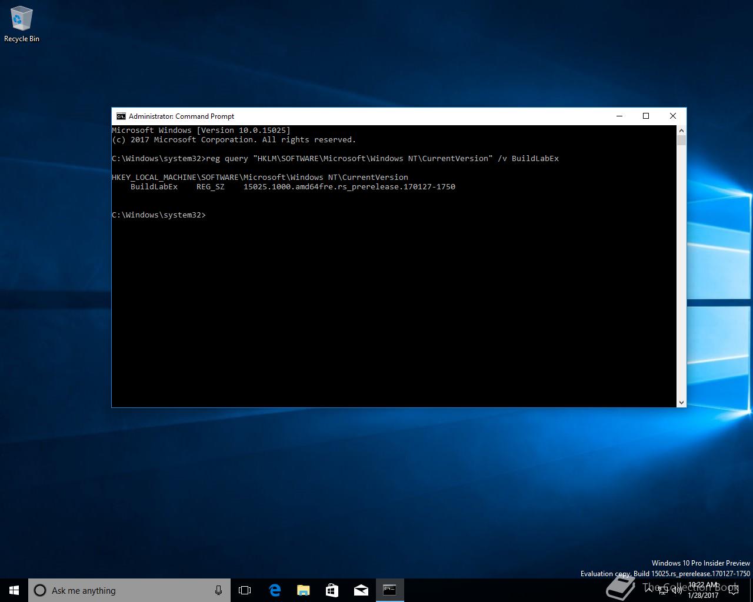Open Task View from the taskbar
The height and width of the screenshot is (602, 753).
click(x=245, y=590)
